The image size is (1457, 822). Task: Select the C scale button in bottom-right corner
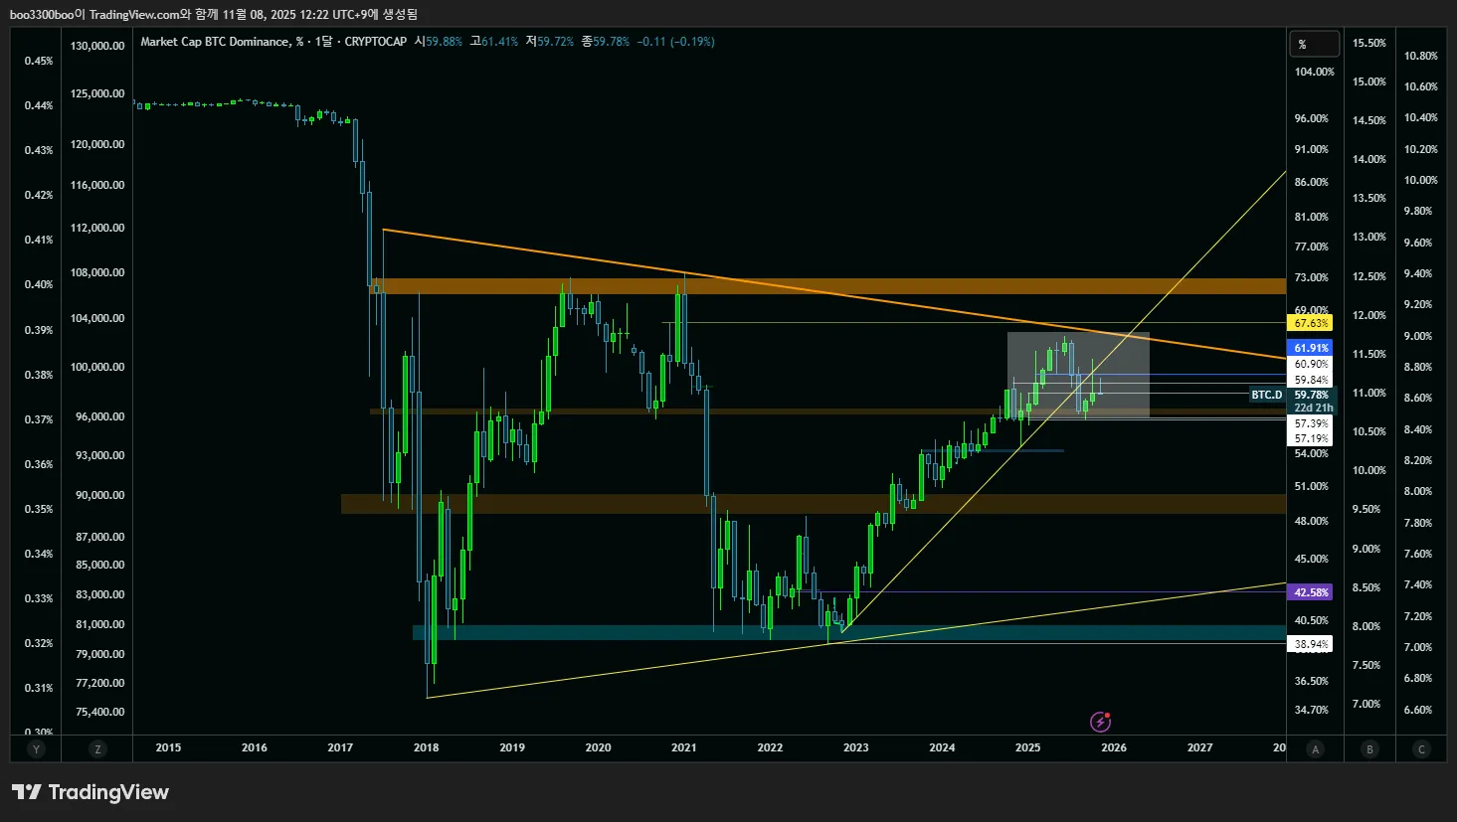click(1421, 748)
